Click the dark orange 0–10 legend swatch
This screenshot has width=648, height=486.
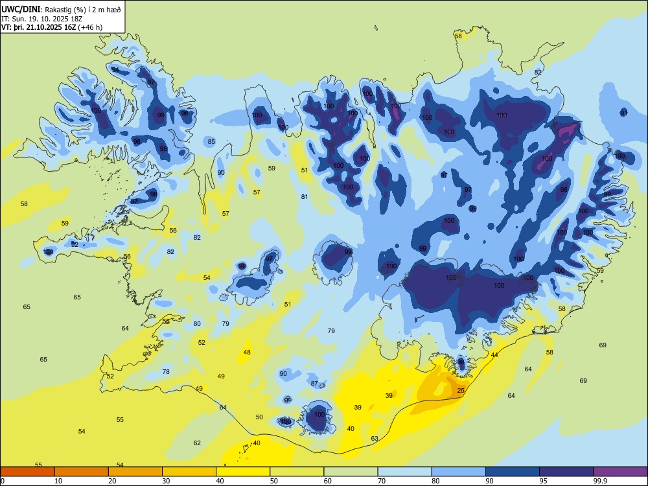pos(27,472)
